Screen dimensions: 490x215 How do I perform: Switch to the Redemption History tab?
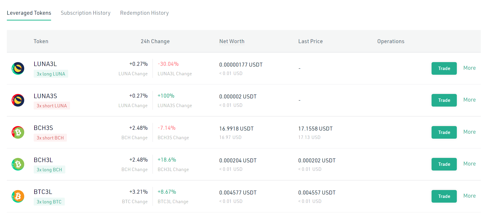[144, 13]
